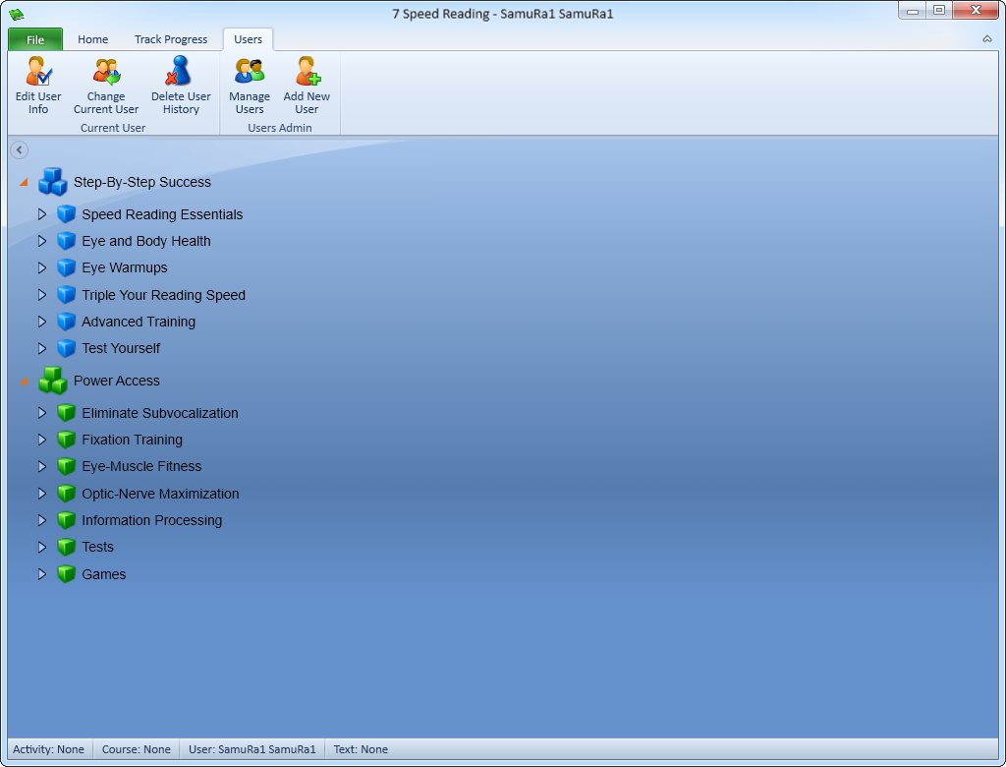
Task: Click the blue cubes Step-By-Step Success icon
Action: tap(53, 182)
